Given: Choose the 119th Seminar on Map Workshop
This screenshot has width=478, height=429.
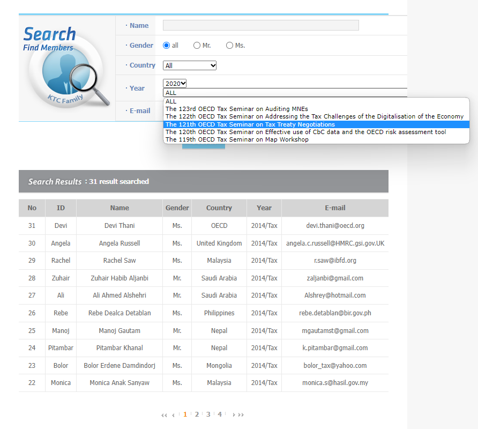Looking at the screenshot, I should click(236, 139).
